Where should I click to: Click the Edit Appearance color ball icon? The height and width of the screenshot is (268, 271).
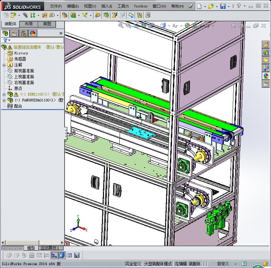click(187, 26)
